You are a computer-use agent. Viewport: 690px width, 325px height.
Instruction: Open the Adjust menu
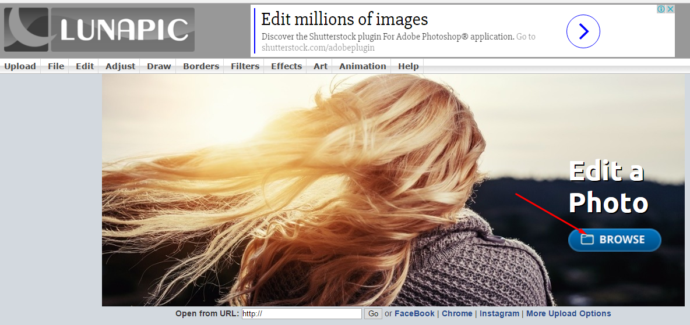(x=120, y=66)
